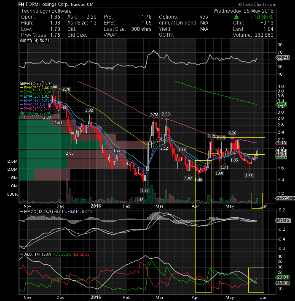295x301 pixels.
Task: Select the +DI 20.61 legend text
Action: (62, 254)
